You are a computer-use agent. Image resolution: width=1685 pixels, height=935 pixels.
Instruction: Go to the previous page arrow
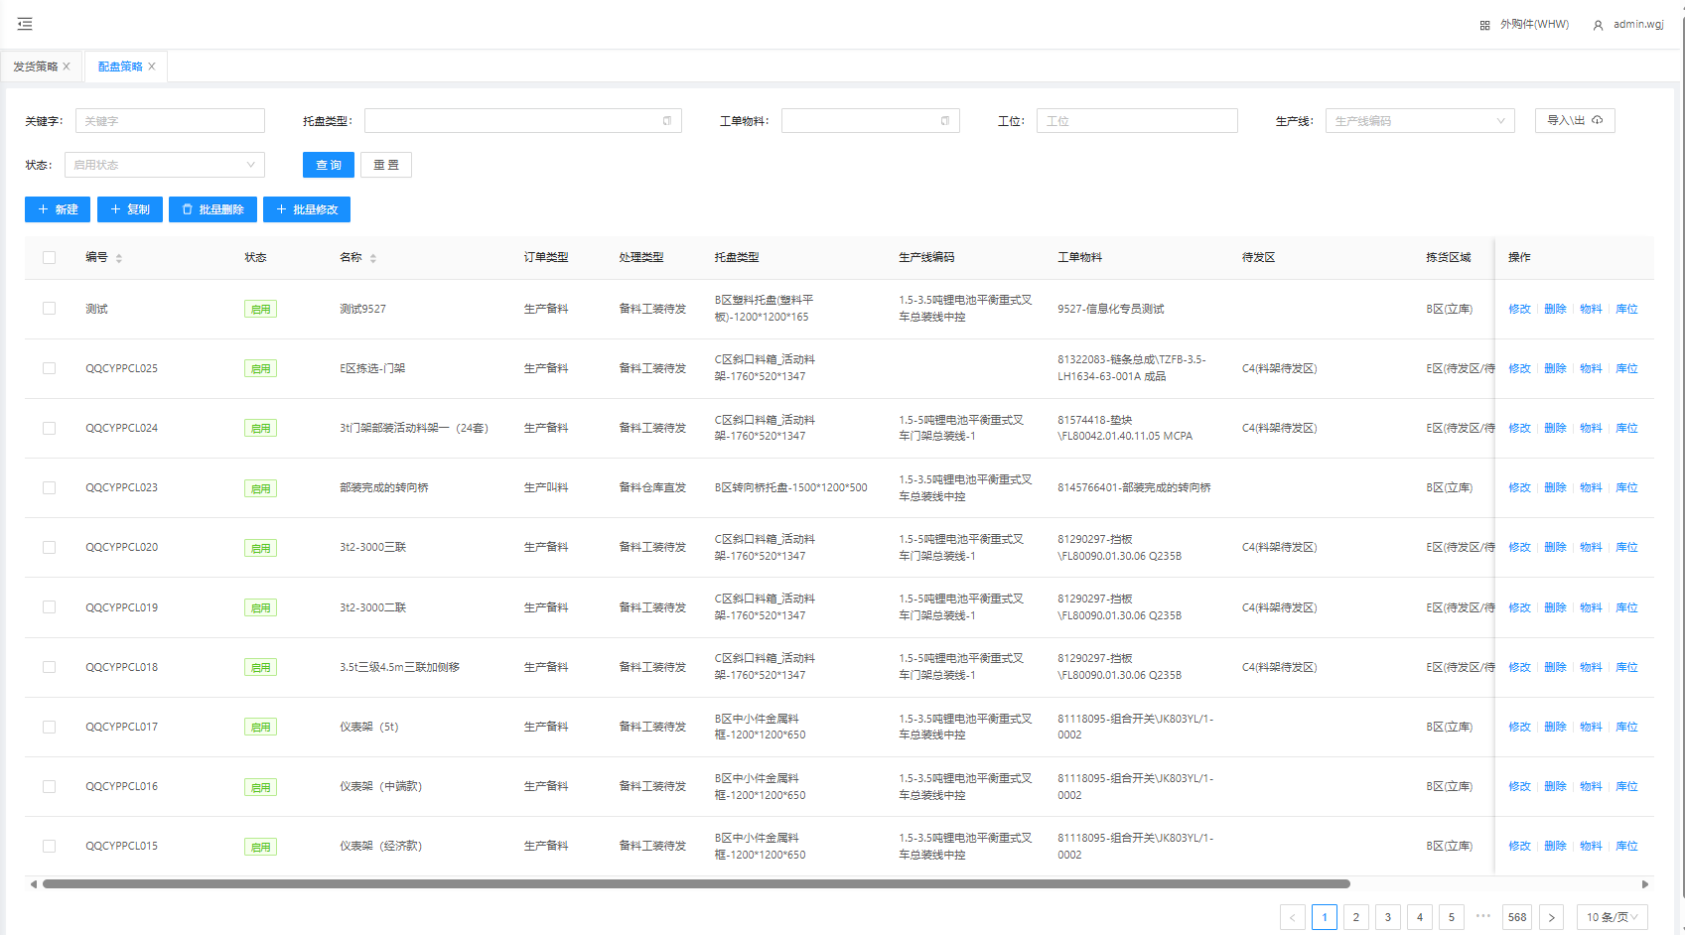[1292, 917]
